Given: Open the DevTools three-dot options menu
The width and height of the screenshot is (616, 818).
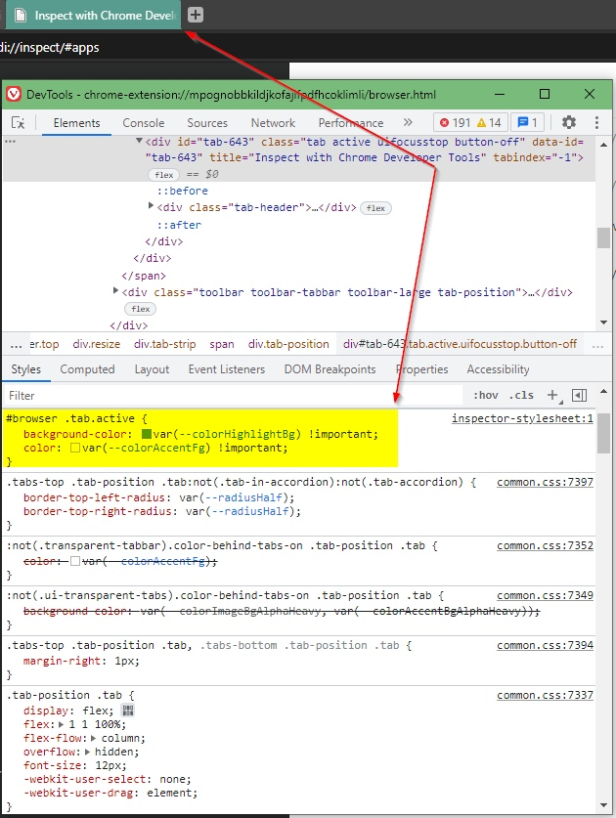Looking at the screenshot, I should [595, 123].
